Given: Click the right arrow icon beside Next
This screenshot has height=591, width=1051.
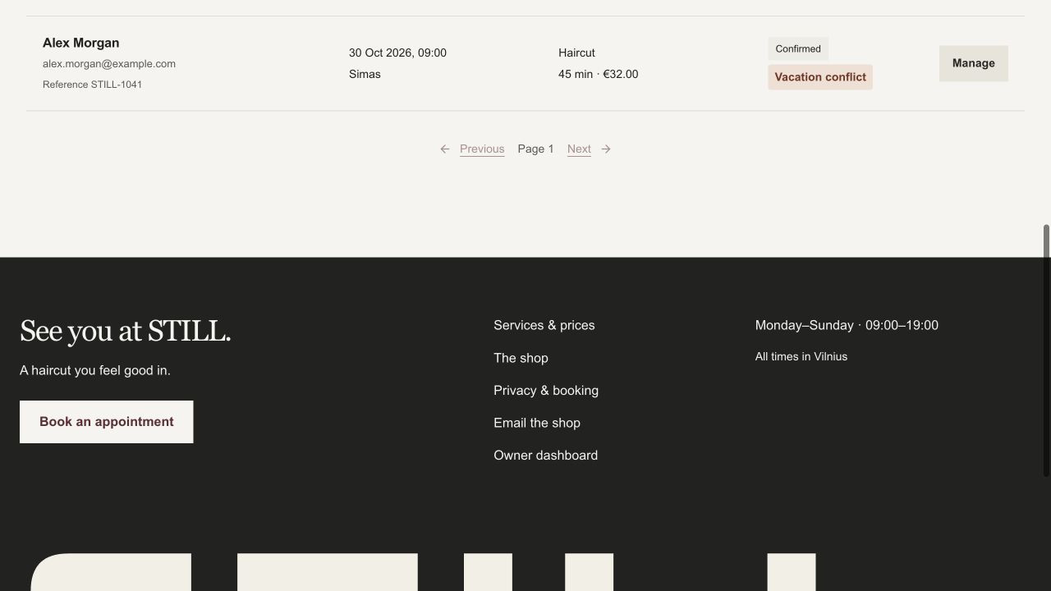Looking at the screenshot, I should pos(606,149).
